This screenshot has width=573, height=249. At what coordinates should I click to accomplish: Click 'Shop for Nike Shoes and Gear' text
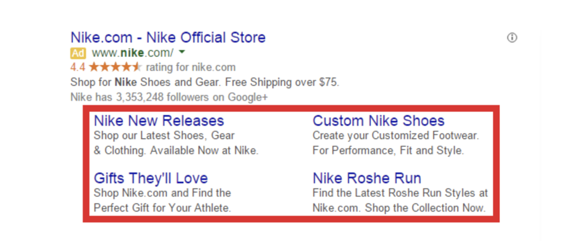point(145,83)
